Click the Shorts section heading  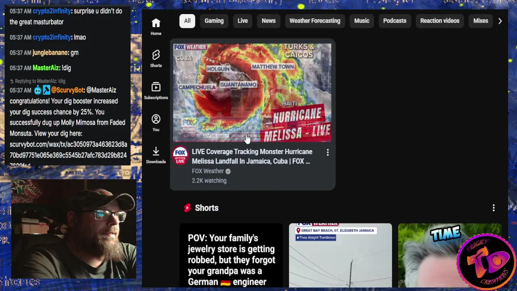pyautogui.click(x=206, y=208)
